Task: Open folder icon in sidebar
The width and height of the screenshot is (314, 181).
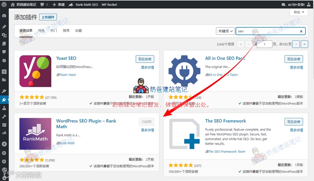Action: 4,80
